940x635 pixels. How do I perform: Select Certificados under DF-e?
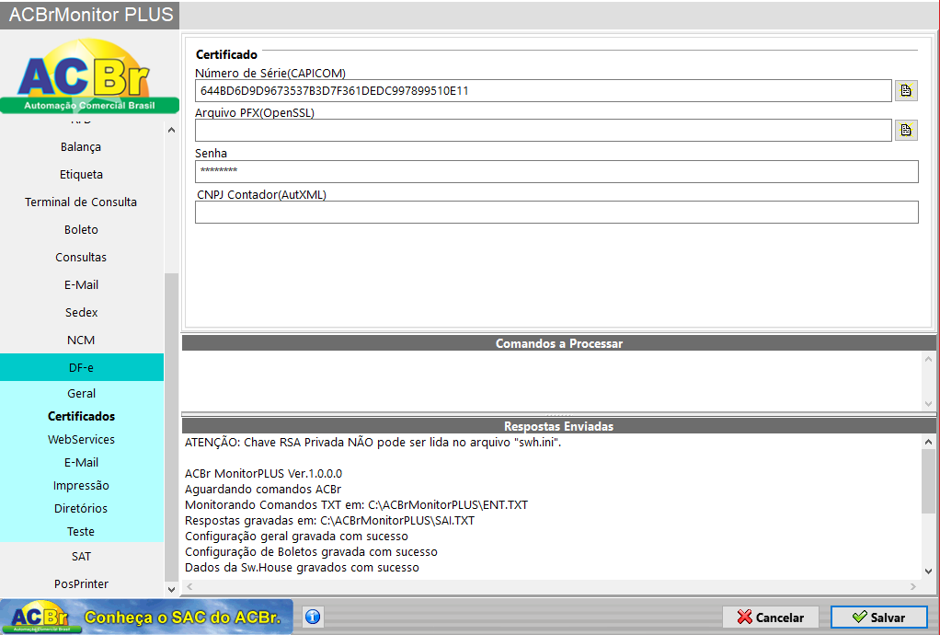81,416
